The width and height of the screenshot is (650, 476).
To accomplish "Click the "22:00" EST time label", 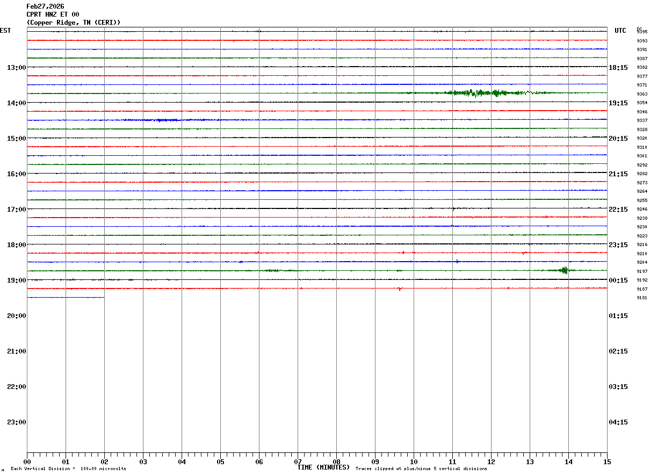I will (16, 387).
